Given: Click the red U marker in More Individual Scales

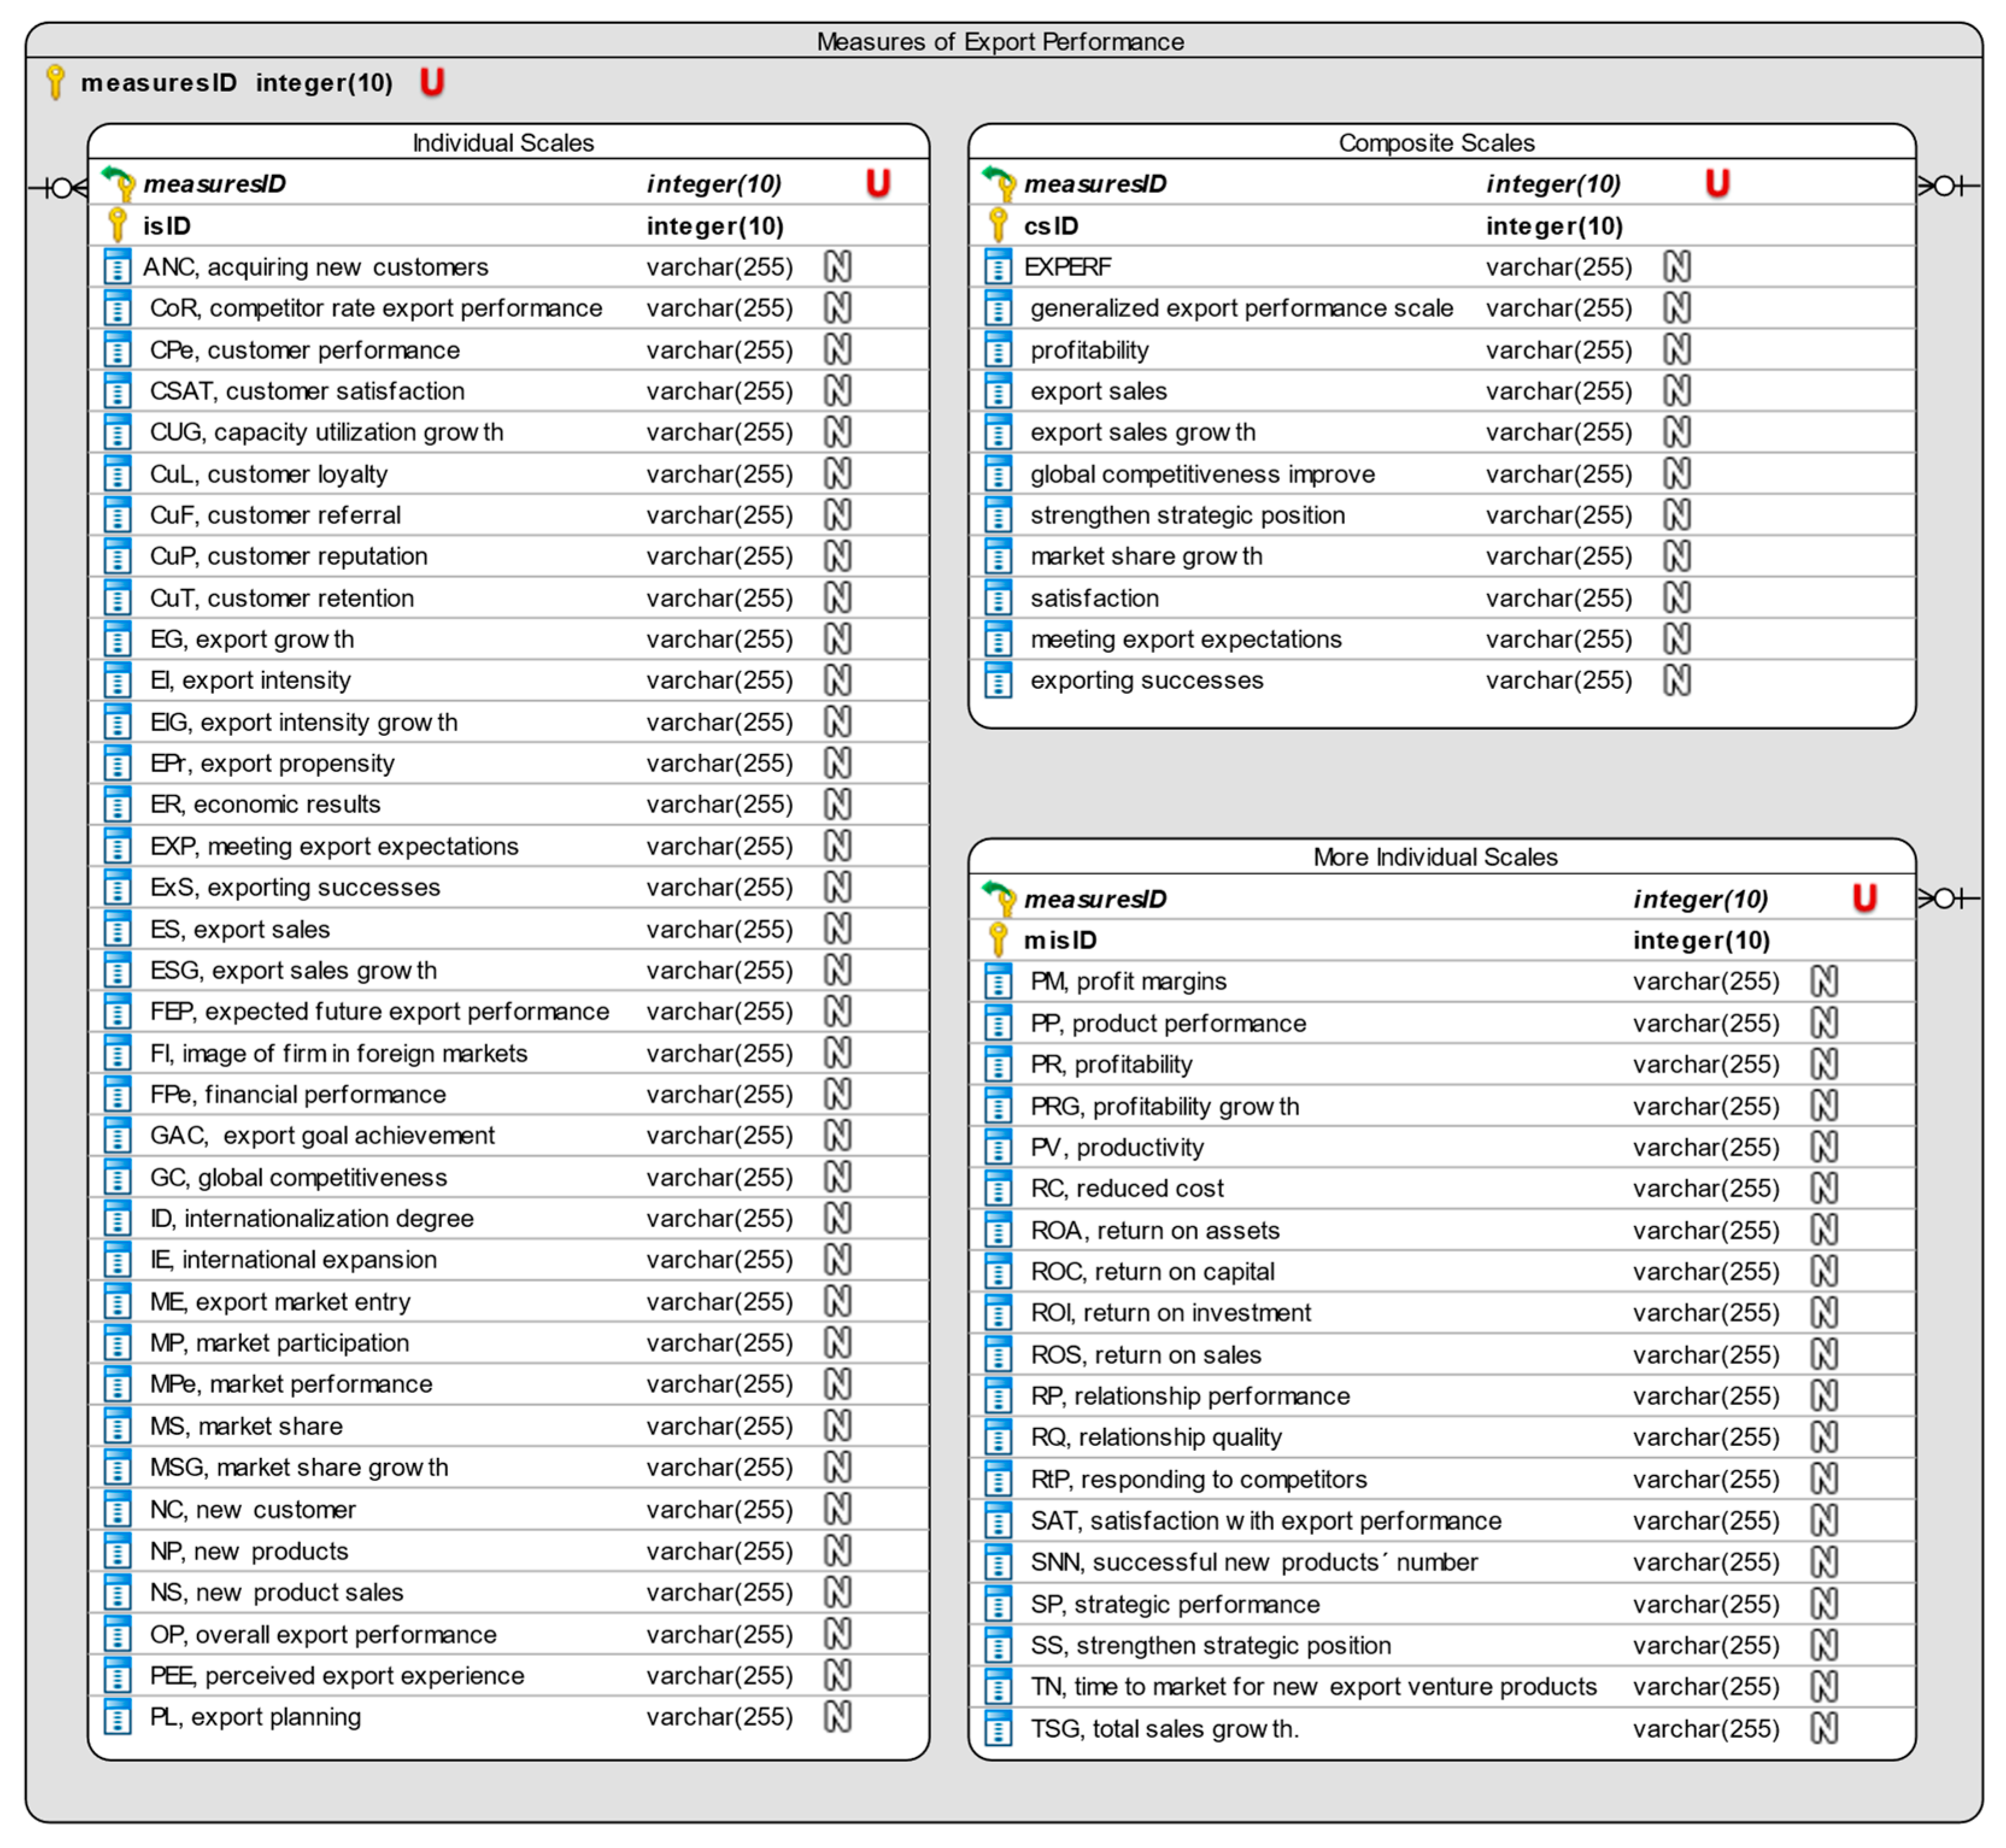Looking at the screenshot, I should coord(1863,898).
